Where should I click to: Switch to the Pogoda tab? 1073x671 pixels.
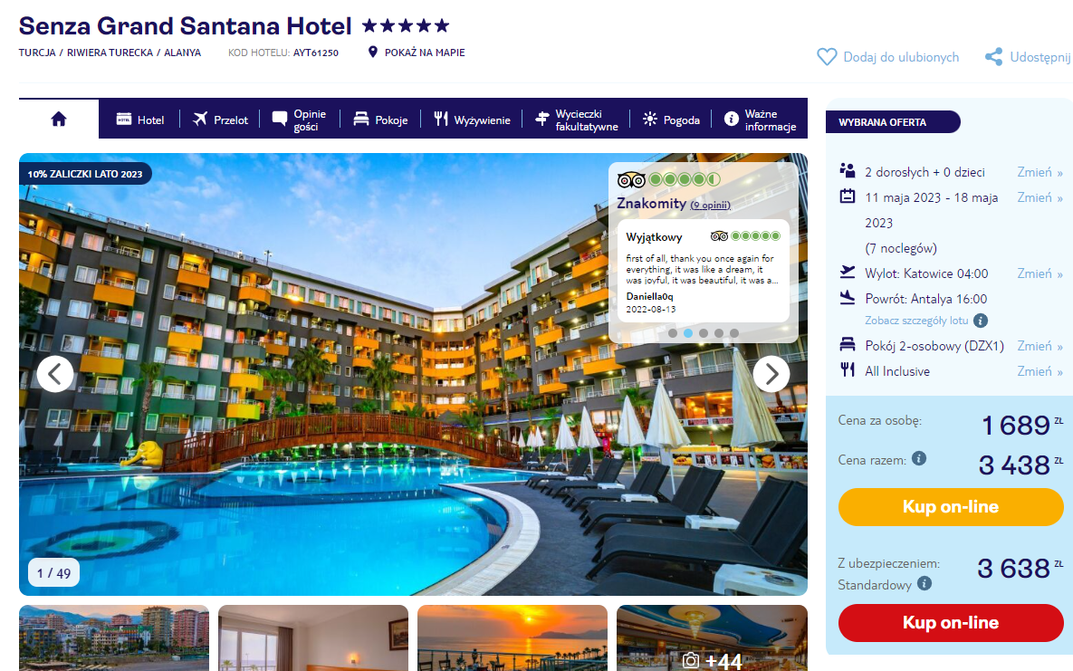[671, 120]
